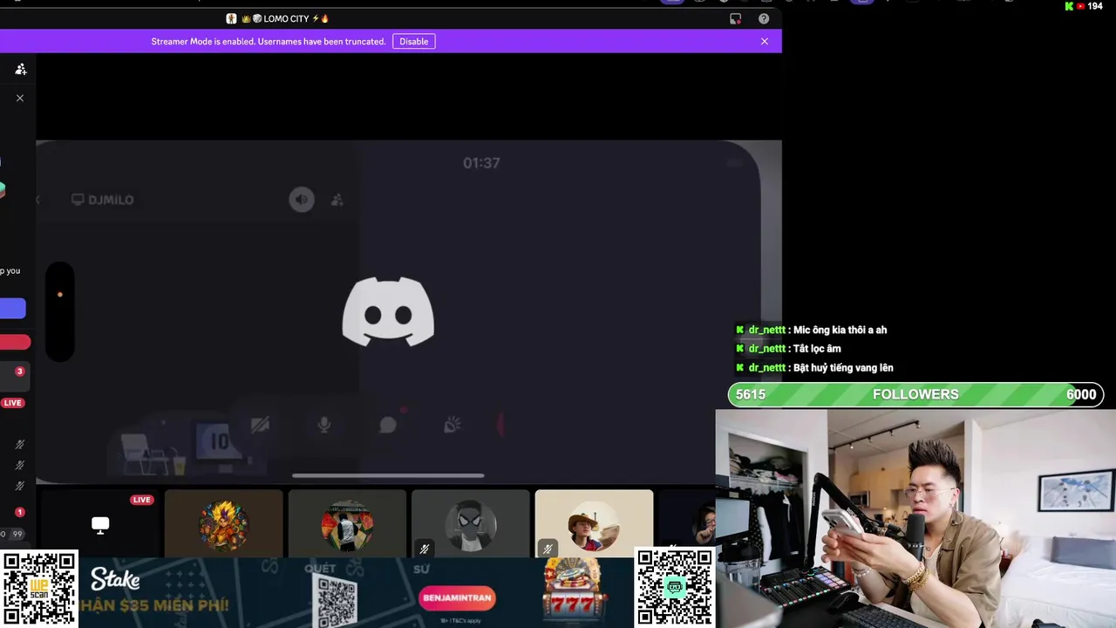Click chat message 'Mic ông kia thôi a ah'
The height and width of the screenshot is (628, 1116).
840,330
